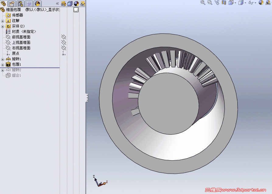This screenshot has height=194, width=272.
Task: Select the 包覆1 wrap feature
Action: 16,64
